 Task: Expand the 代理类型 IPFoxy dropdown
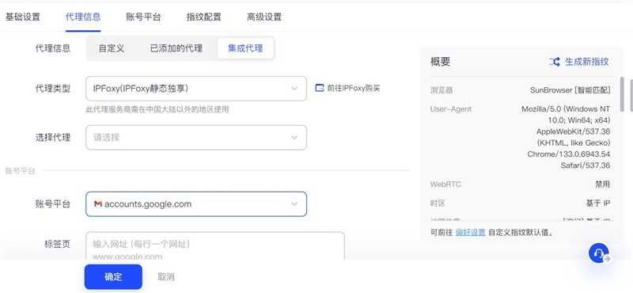(x=196, y=89)
